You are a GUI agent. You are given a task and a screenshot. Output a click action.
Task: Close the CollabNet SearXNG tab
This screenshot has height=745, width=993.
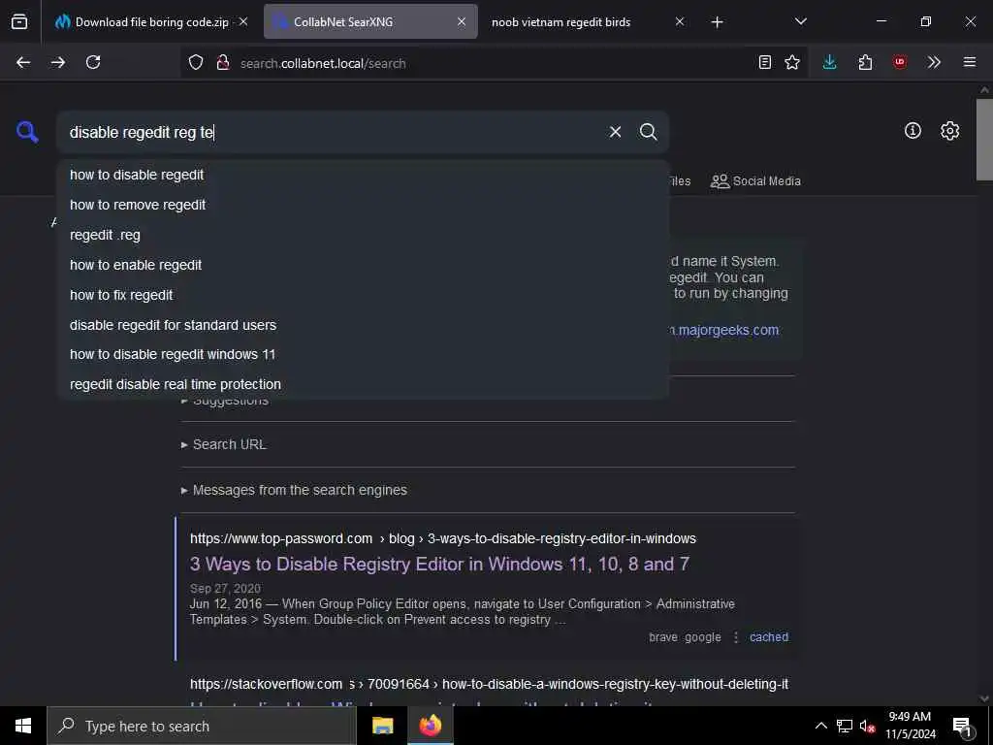point(462,21)
